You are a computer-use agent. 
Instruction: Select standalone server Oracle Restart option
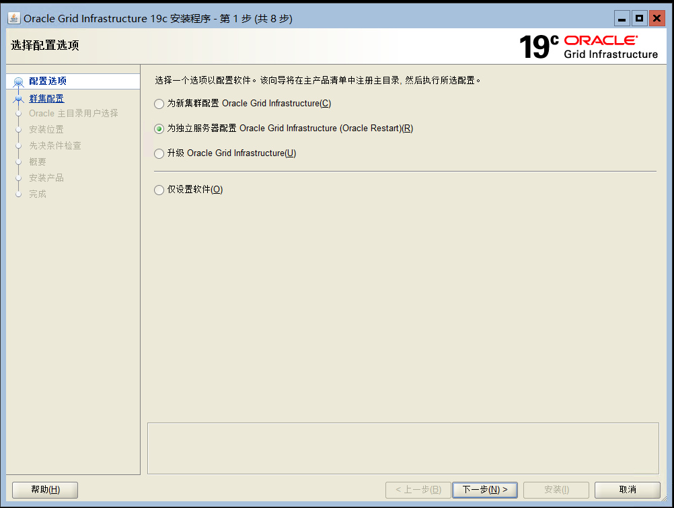159,129
